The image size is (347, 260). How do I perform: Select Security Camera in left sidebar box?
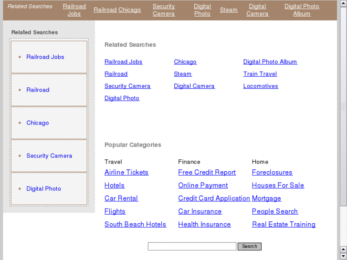tap(49, 156)
